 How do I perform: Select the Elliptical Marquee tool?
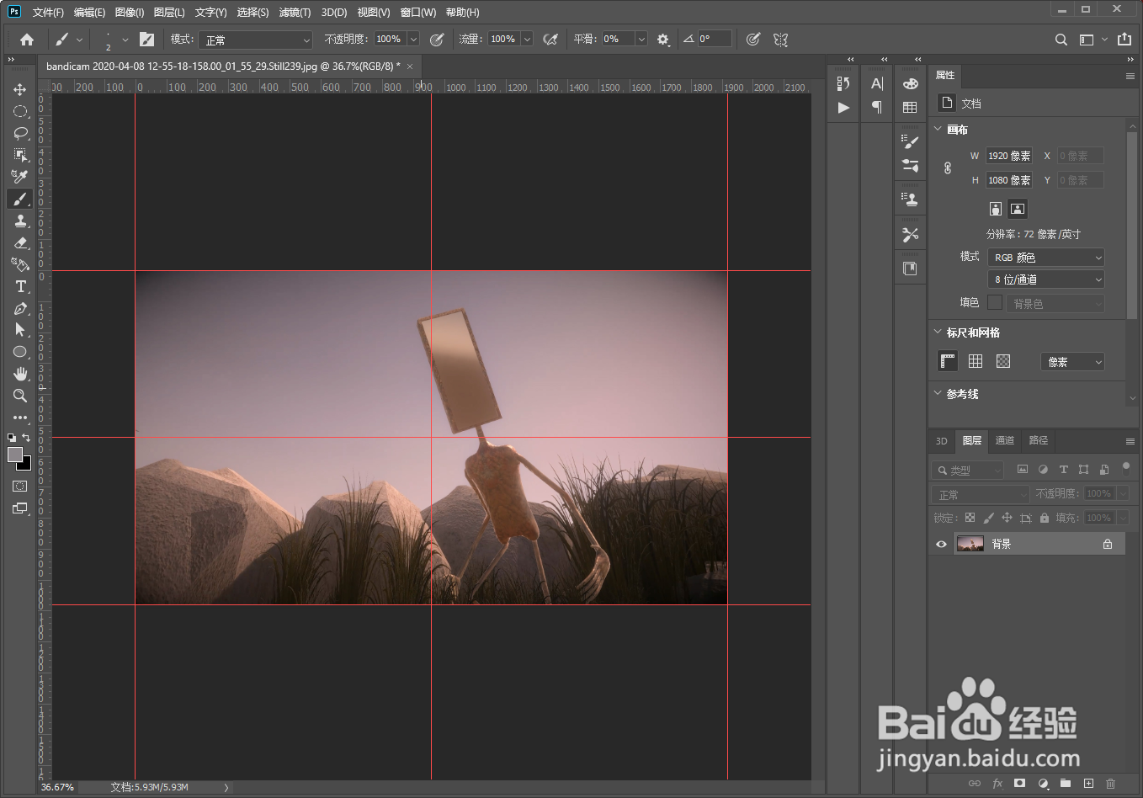pos(20,111)
